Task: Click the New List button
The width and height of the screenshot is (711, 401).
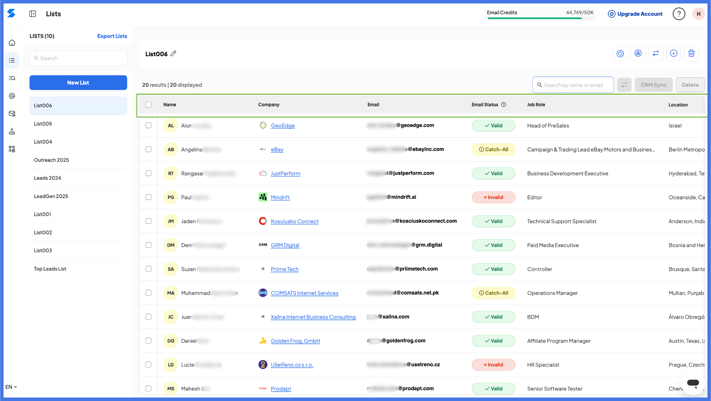Action: tap(78, 83)
